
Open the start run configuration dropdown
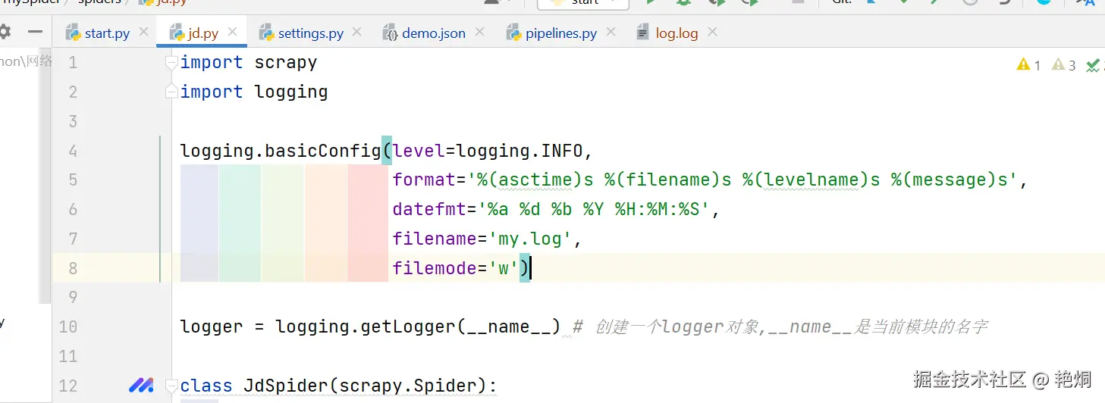point(582,3)
